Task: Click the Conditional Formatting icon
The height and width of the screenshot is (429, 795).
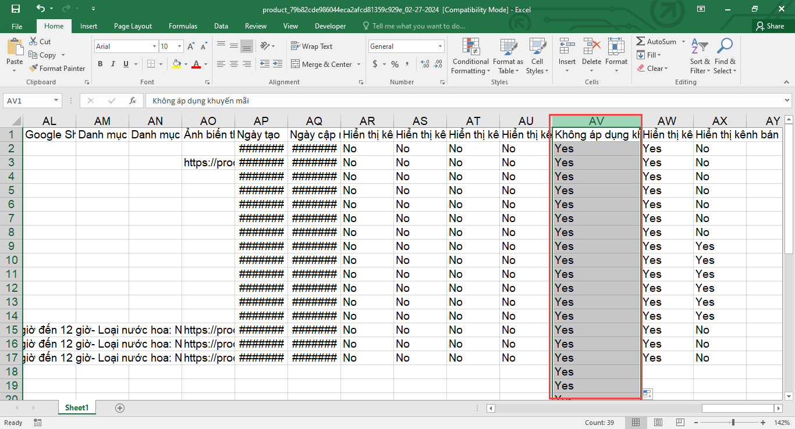Action: pos(470,47)
